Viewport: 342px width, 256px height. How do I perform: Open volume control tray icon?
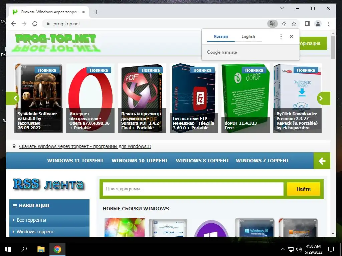coord(299,249)
